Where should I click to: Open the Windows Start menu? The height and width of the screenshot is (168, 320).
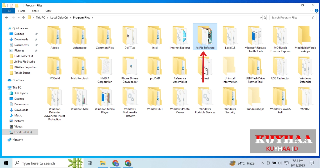tap(6, 163)
